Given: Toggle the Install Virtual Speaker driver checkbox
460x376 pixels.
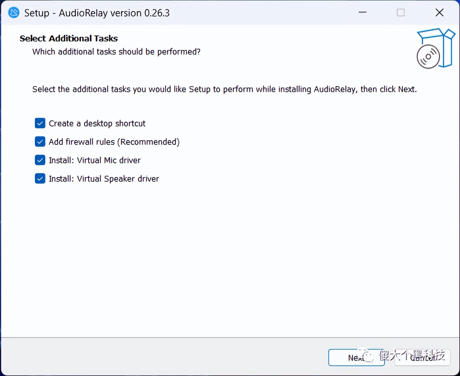Looking at the screenshot, I should pos(40,178).
